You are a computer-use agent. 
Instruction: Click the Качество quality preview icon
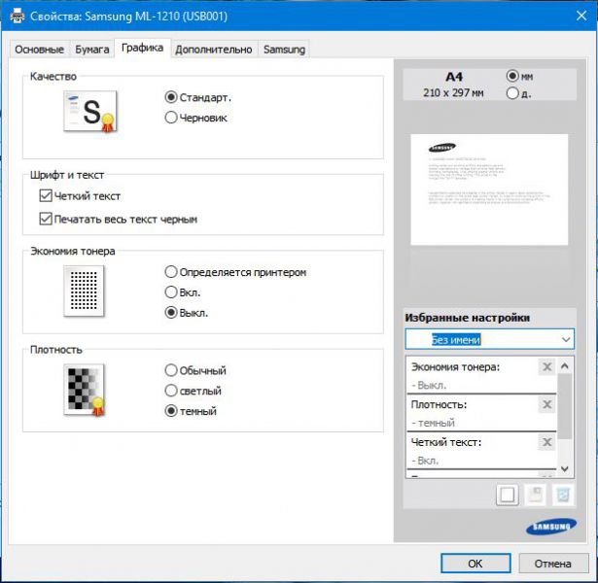pos(89,113)
